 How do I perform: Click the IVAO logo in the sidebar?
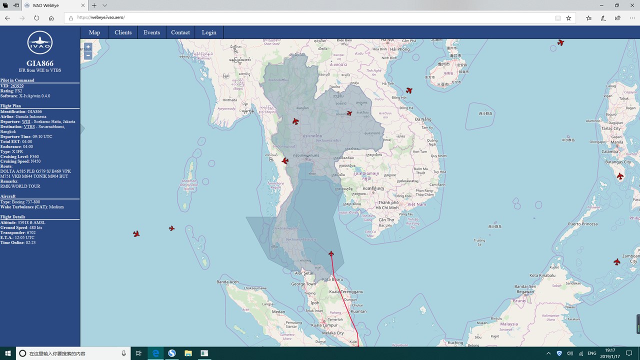tap(40, 43)
